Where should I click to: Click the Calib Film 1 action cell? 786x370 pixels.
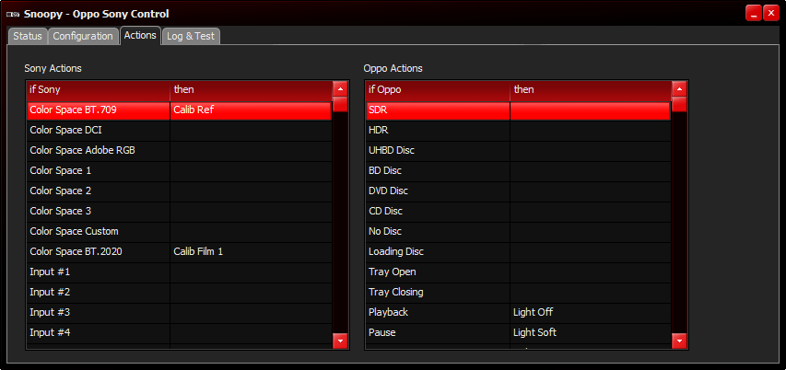point(251,252)
